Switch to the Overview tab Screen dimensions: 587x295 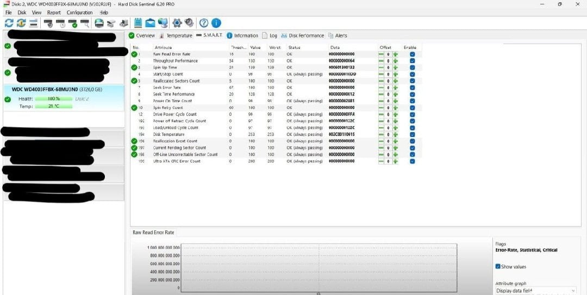click(x=141, y=35)
